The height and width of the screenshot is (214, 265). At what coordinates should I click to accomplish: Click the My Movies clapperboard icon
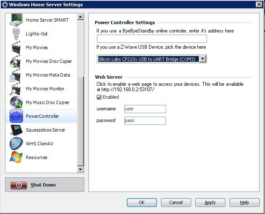tap(16, 47)
